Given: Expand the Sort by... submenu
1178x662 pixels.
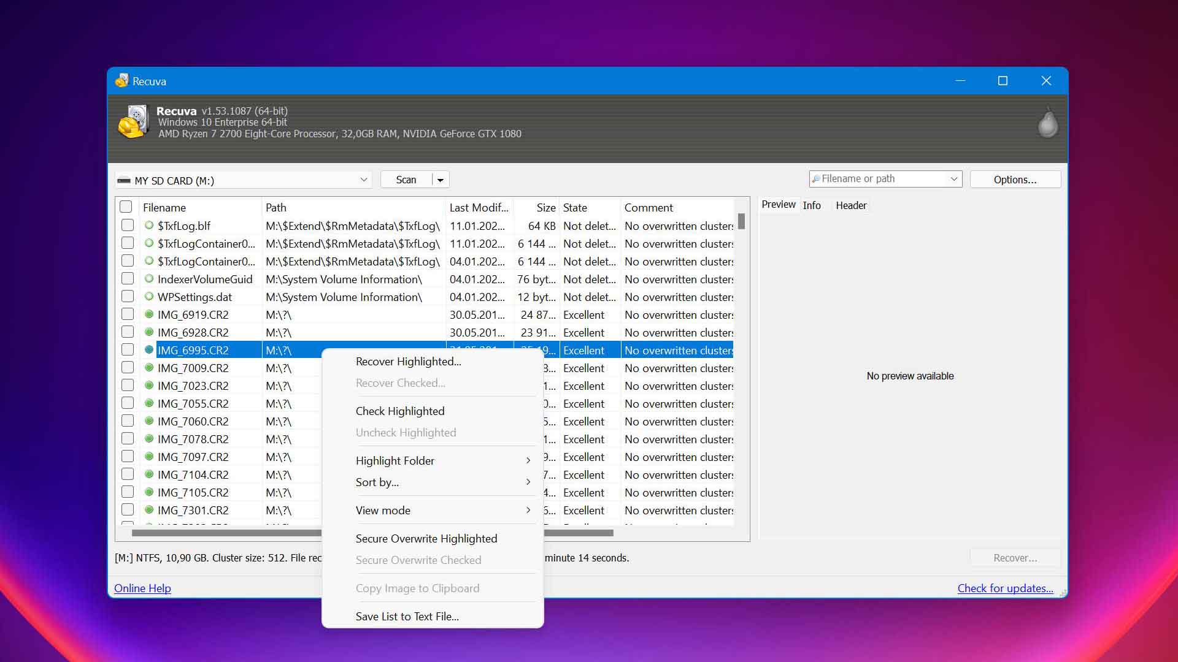Looking at the screenshot, I should pyautogui.click(x=433, y=482).
